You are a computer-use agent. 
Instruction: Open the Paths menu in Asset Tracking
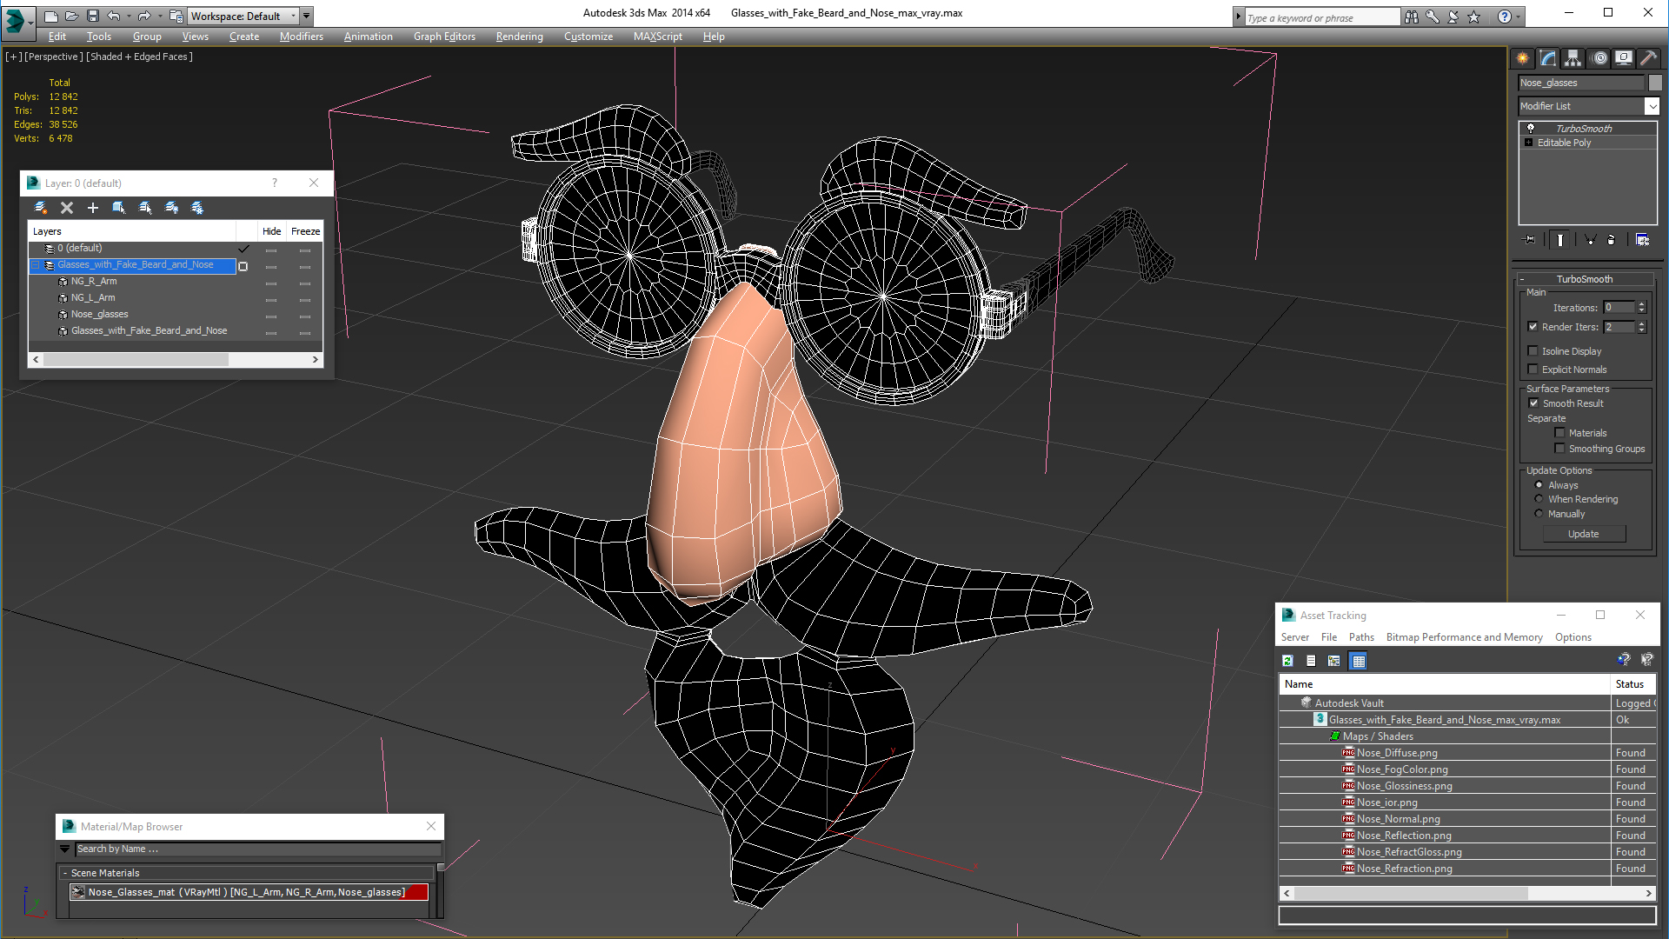click(1361, 637)
